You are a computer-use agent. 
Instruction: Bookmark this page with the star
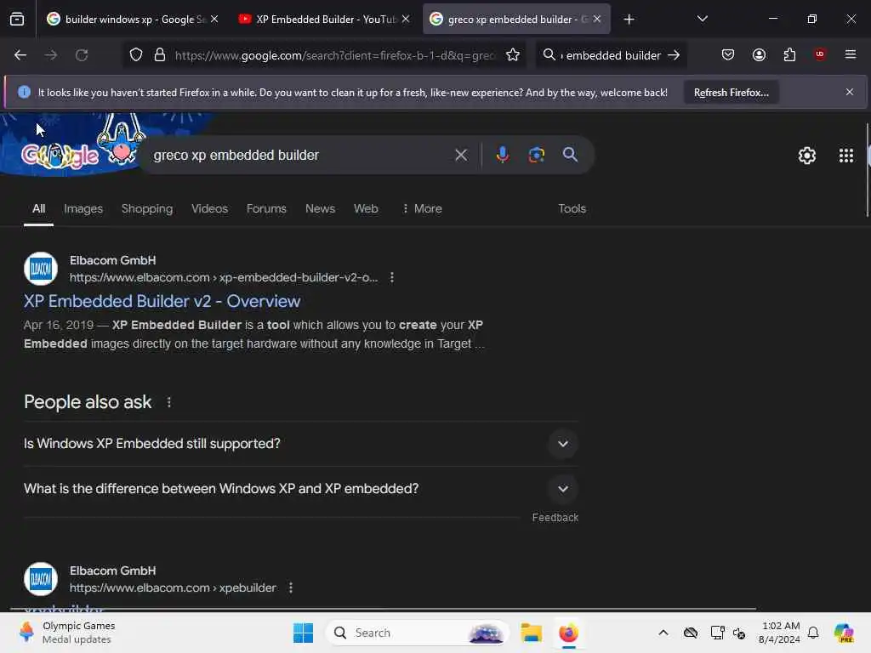pyautogui.click(x=513, y=55)
